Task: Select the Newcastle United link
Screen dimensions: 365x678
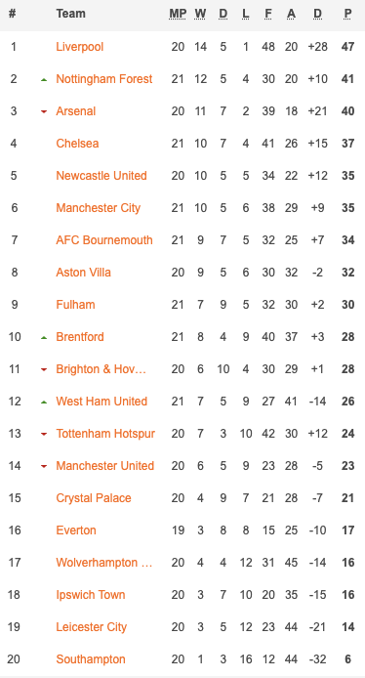Action: [x=101, y=176]
